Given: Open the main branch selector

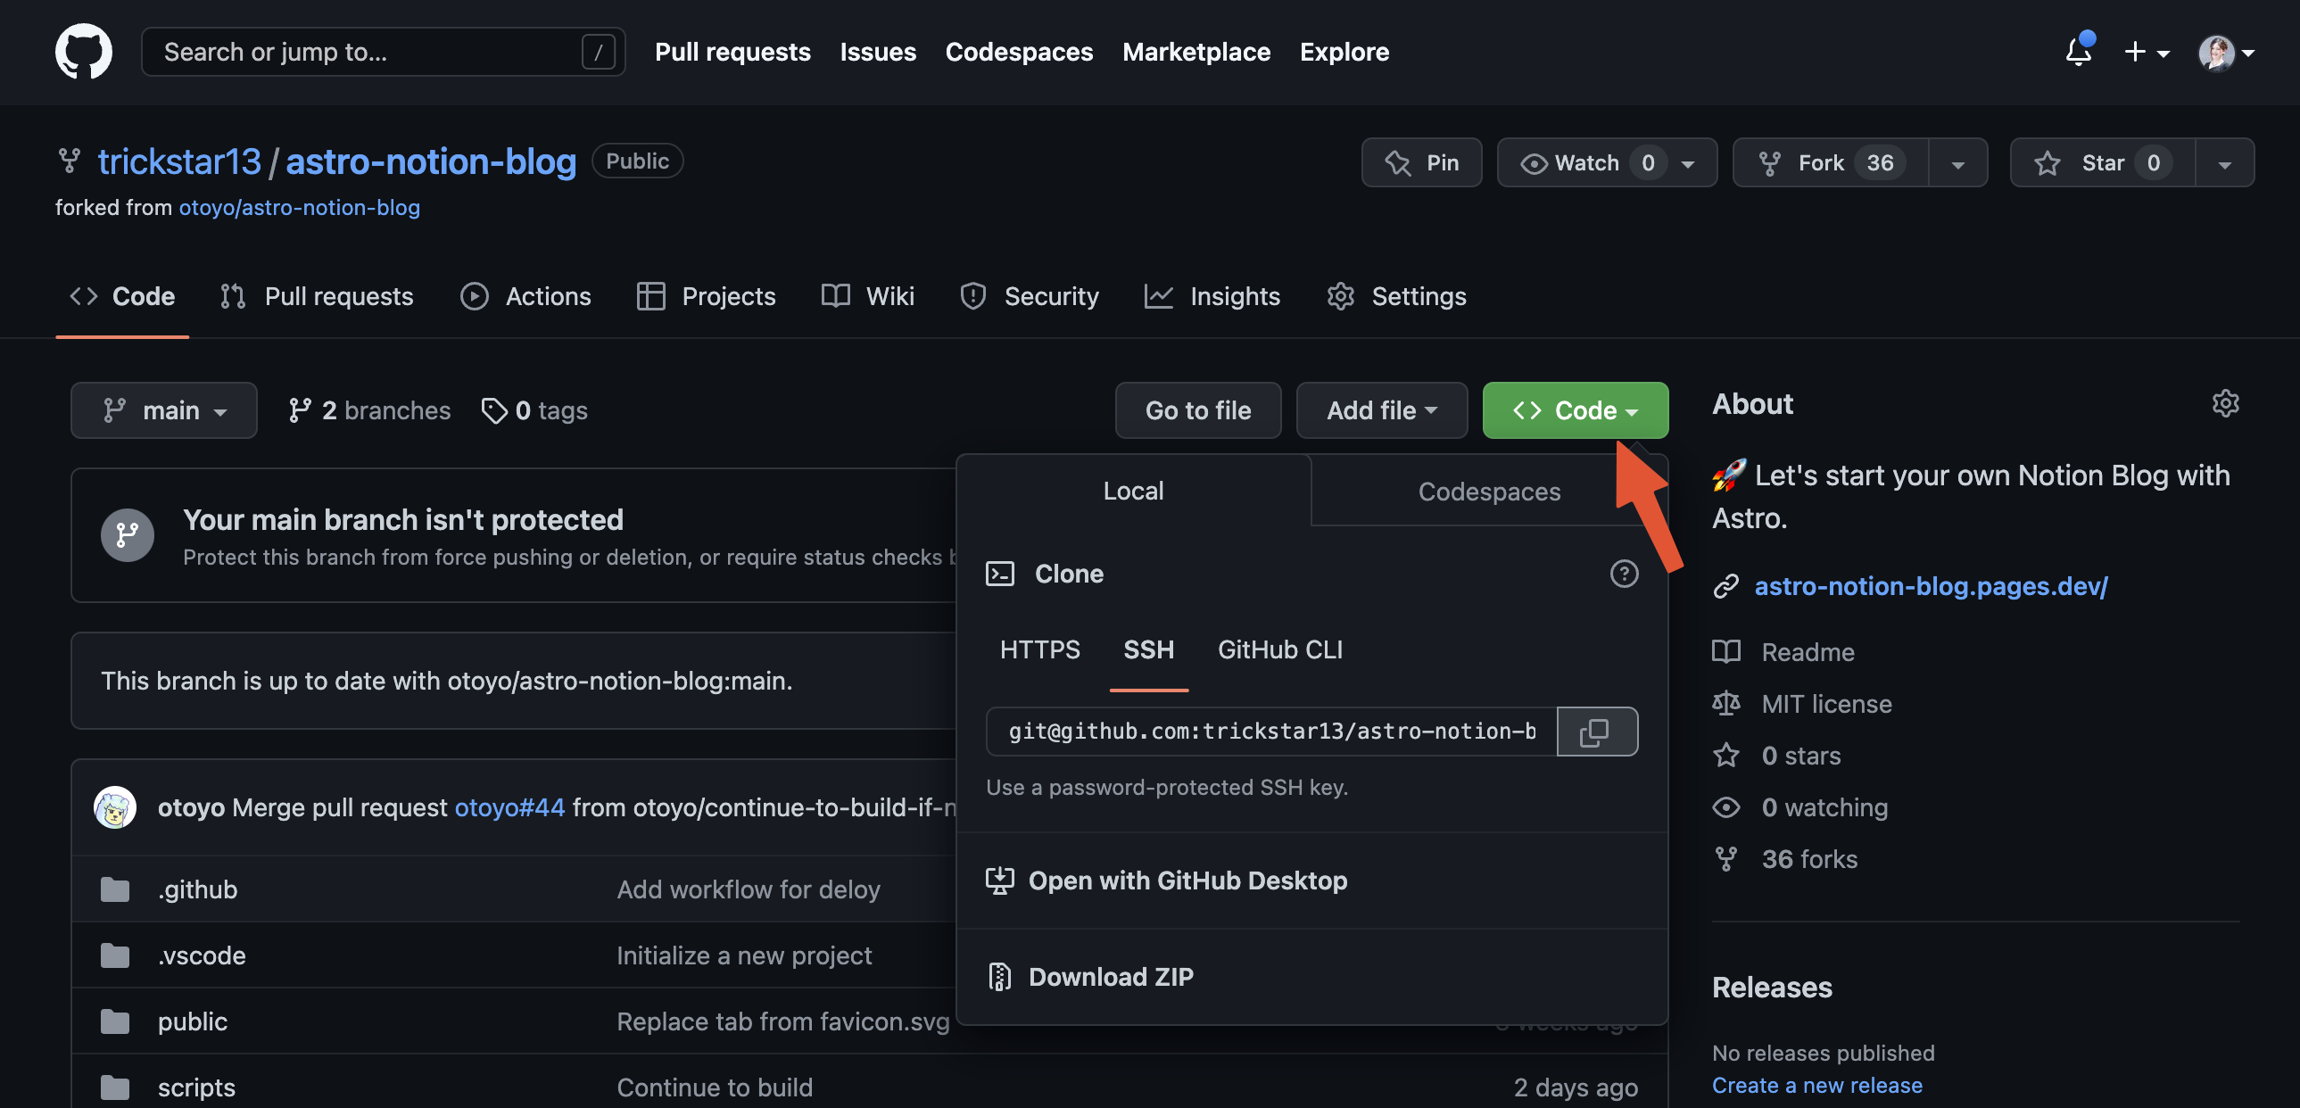Looking at the screenshot, I should [x=164, y=410].
